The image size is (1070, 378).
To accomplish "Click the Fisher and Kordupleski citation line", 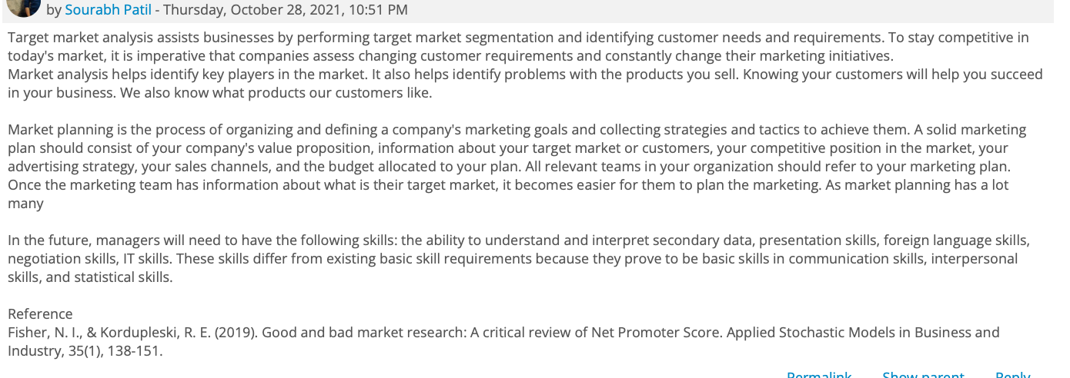I will click(x=503, y=333).
